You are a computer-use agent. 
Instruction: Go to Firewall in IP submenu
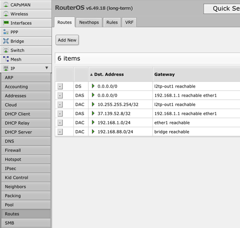click(13, 150)
